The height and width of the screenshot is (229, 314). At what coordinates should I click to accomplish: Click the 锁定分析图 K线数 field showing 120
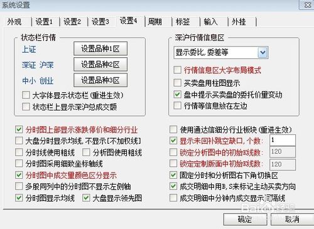(283, 152)
